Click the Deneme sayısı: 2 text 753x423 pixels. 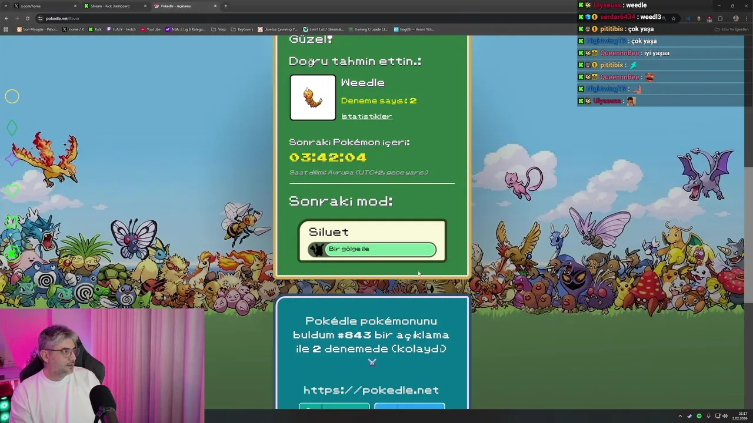(x=379, y=100)
